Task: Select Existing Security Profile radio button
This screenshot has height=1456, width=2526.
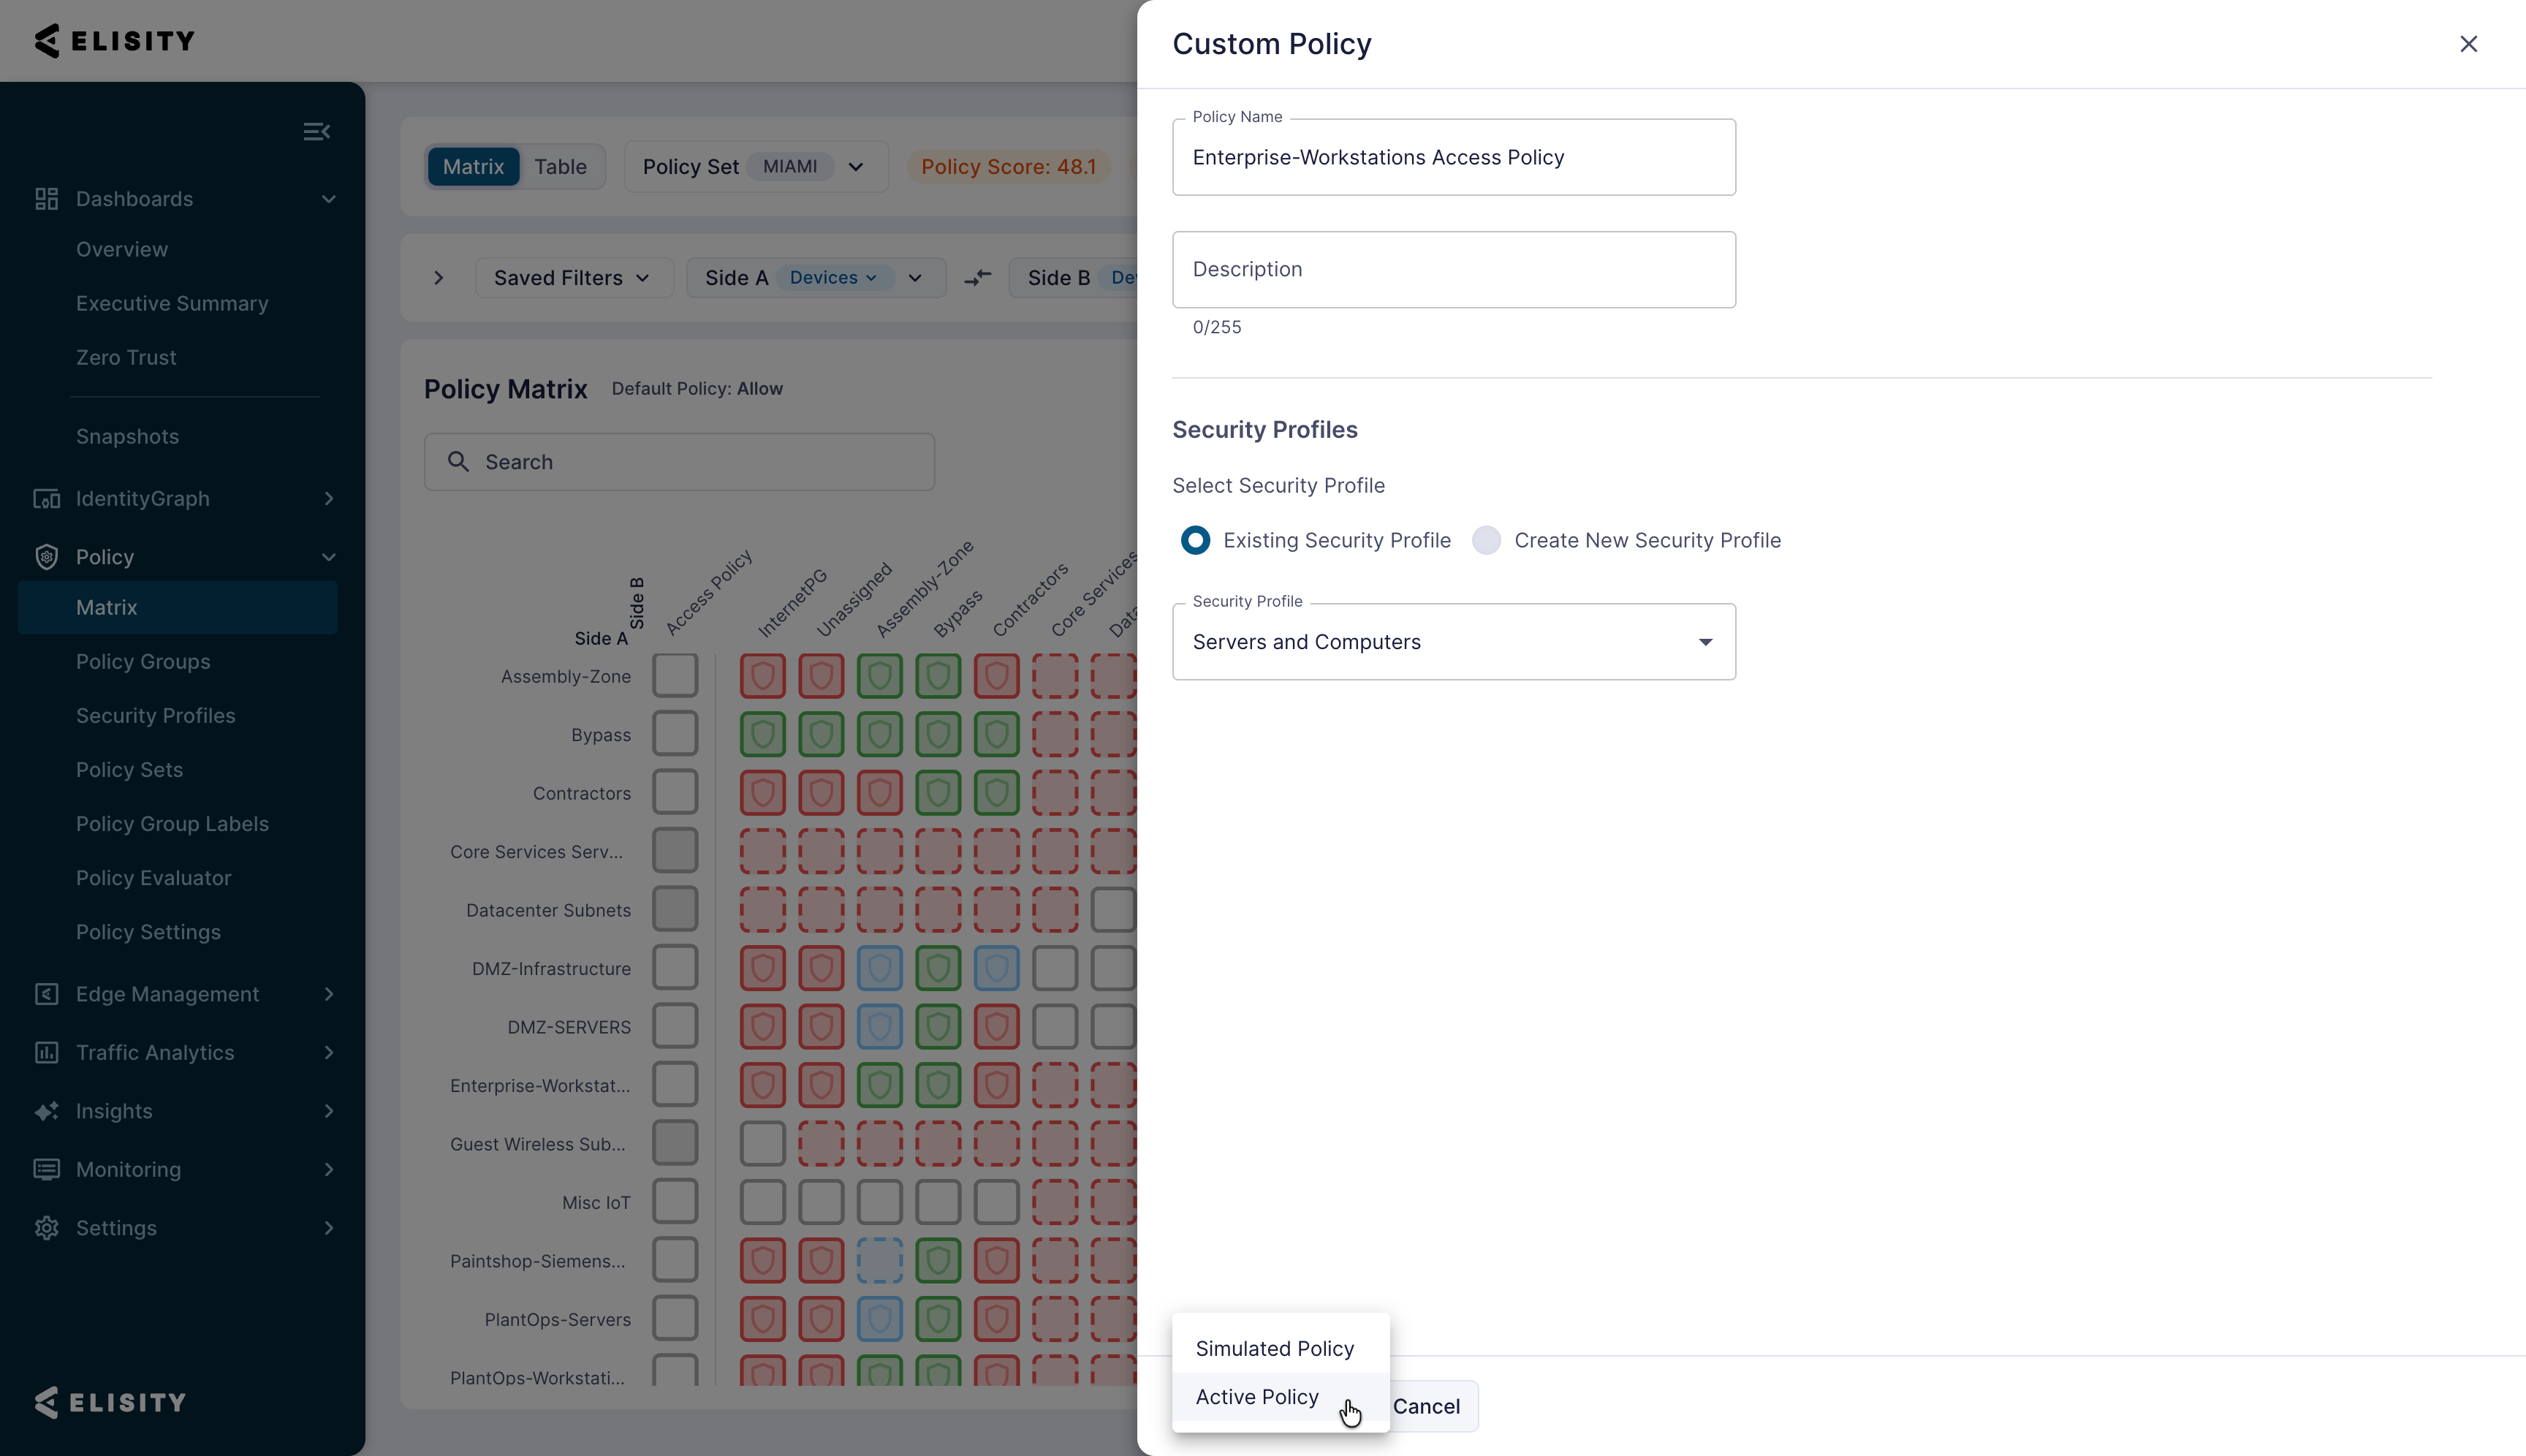Action: (x=1195, y=541)
